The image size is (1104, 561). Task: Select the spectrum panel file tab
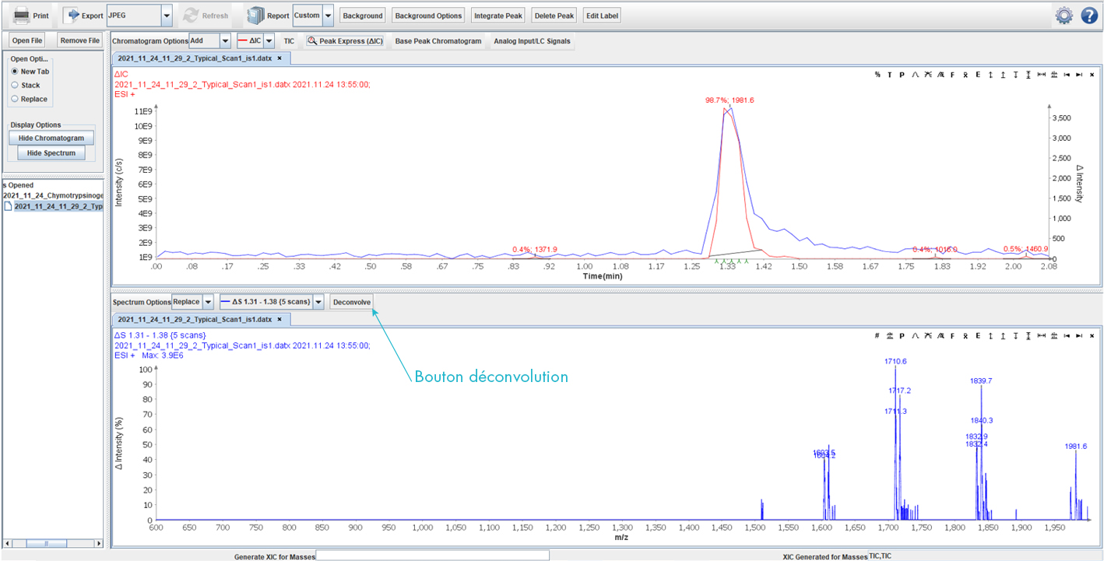coord(195,320)
